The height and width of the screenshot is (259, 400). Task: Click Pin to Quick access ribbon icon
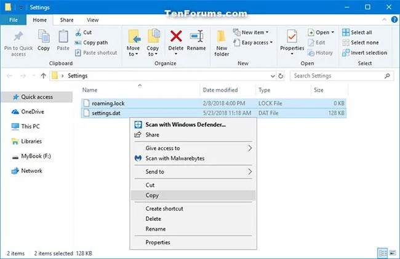click(18, 43)
